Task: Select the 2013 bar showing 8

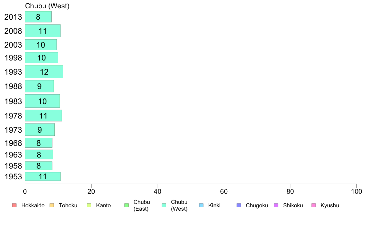Action: tap(38, 17)
